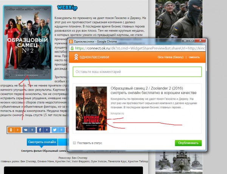Click the Facebook share counter showing 0
The height and width of the screenshot is (174, 227).
47,130
